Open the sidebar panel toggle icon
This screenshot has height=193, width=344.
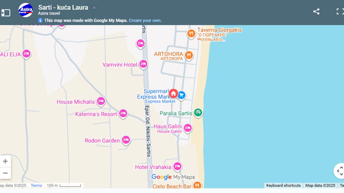click(x=6, y=13)
